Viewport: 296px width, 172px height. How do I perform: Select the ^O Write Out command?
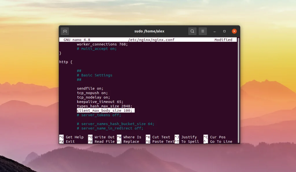101,137
